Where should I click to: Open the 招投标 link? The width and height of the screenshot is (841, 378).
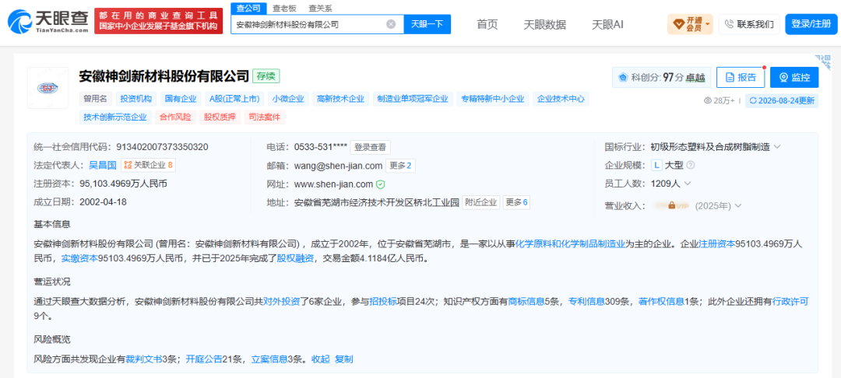point(383,302)
